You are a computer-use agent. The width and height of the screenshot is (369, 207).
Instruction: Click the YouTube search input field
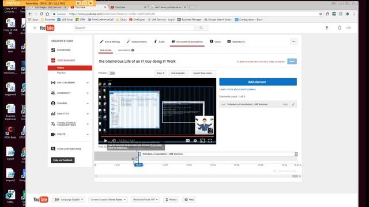coord(134,28)
